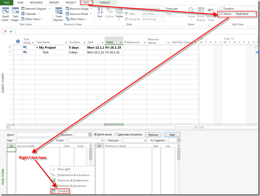The width and height of the screenshot is (260, 196).
Task: Check the Manually Scheduled checkbox
Action: tap(116, 134)
